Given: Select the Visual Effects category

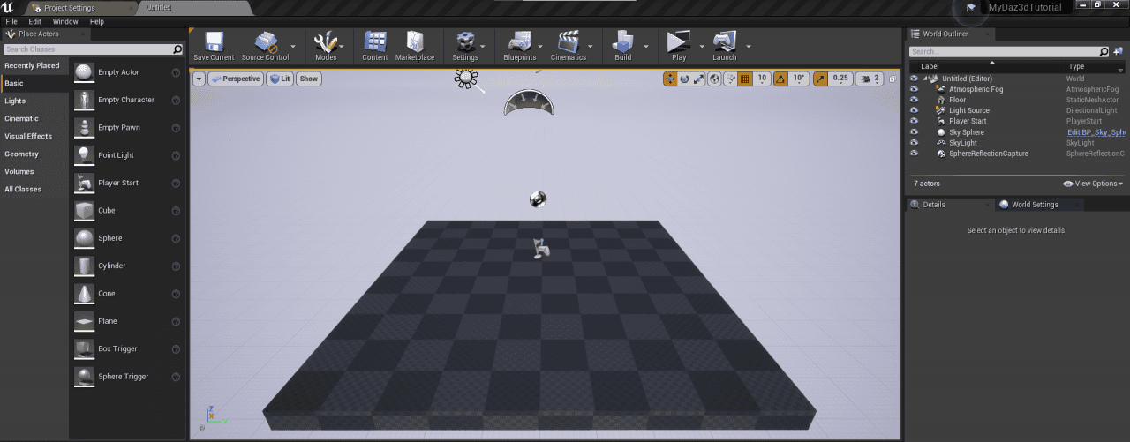Looking at the screenshot, I should click(x=28, y=136).
